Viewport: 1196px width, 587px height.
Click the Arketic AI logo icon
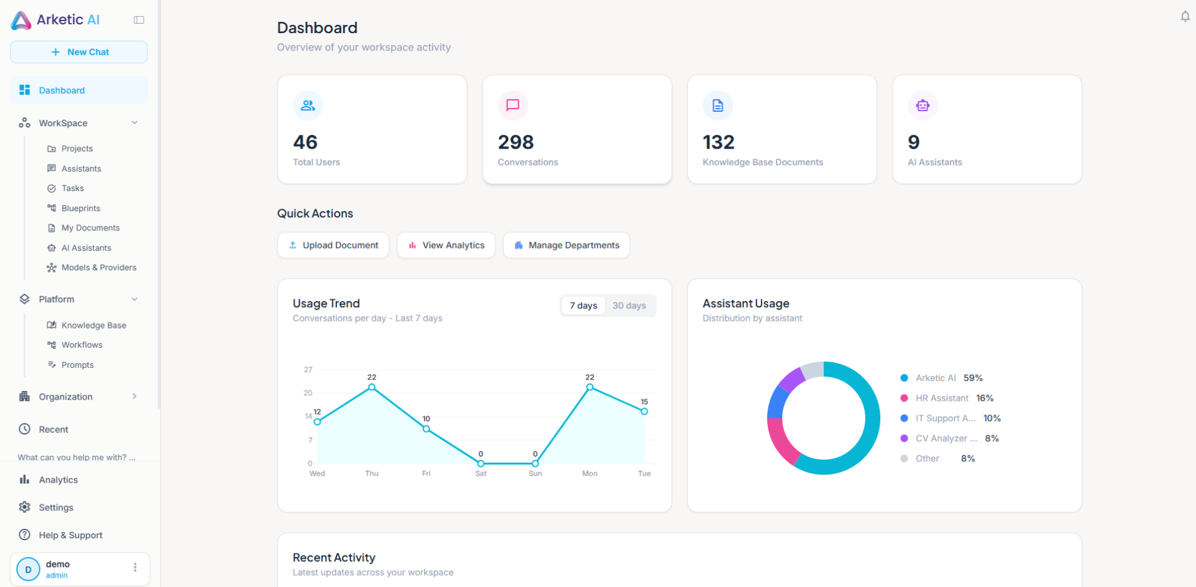point(21,21)
